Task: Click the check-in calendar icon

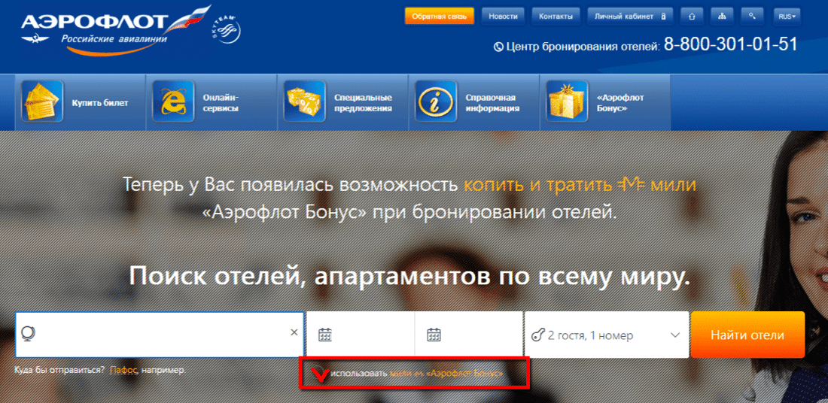Action: point(324,335)
